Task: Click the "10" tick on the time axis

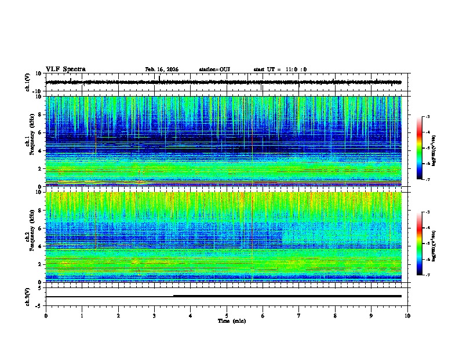Action: 407,316
